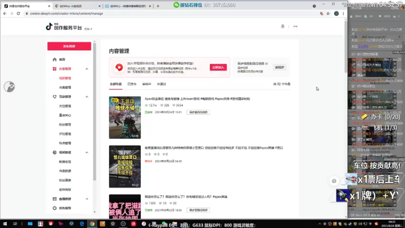Switch to the 审核中 tab

[x=146, y=84]
